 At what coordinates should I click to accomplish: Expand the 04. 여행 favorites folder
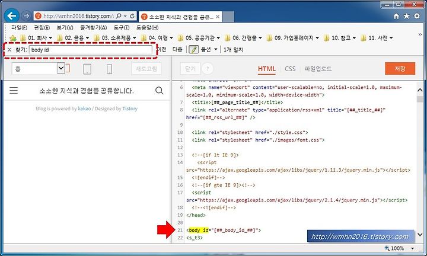(157, 38)
